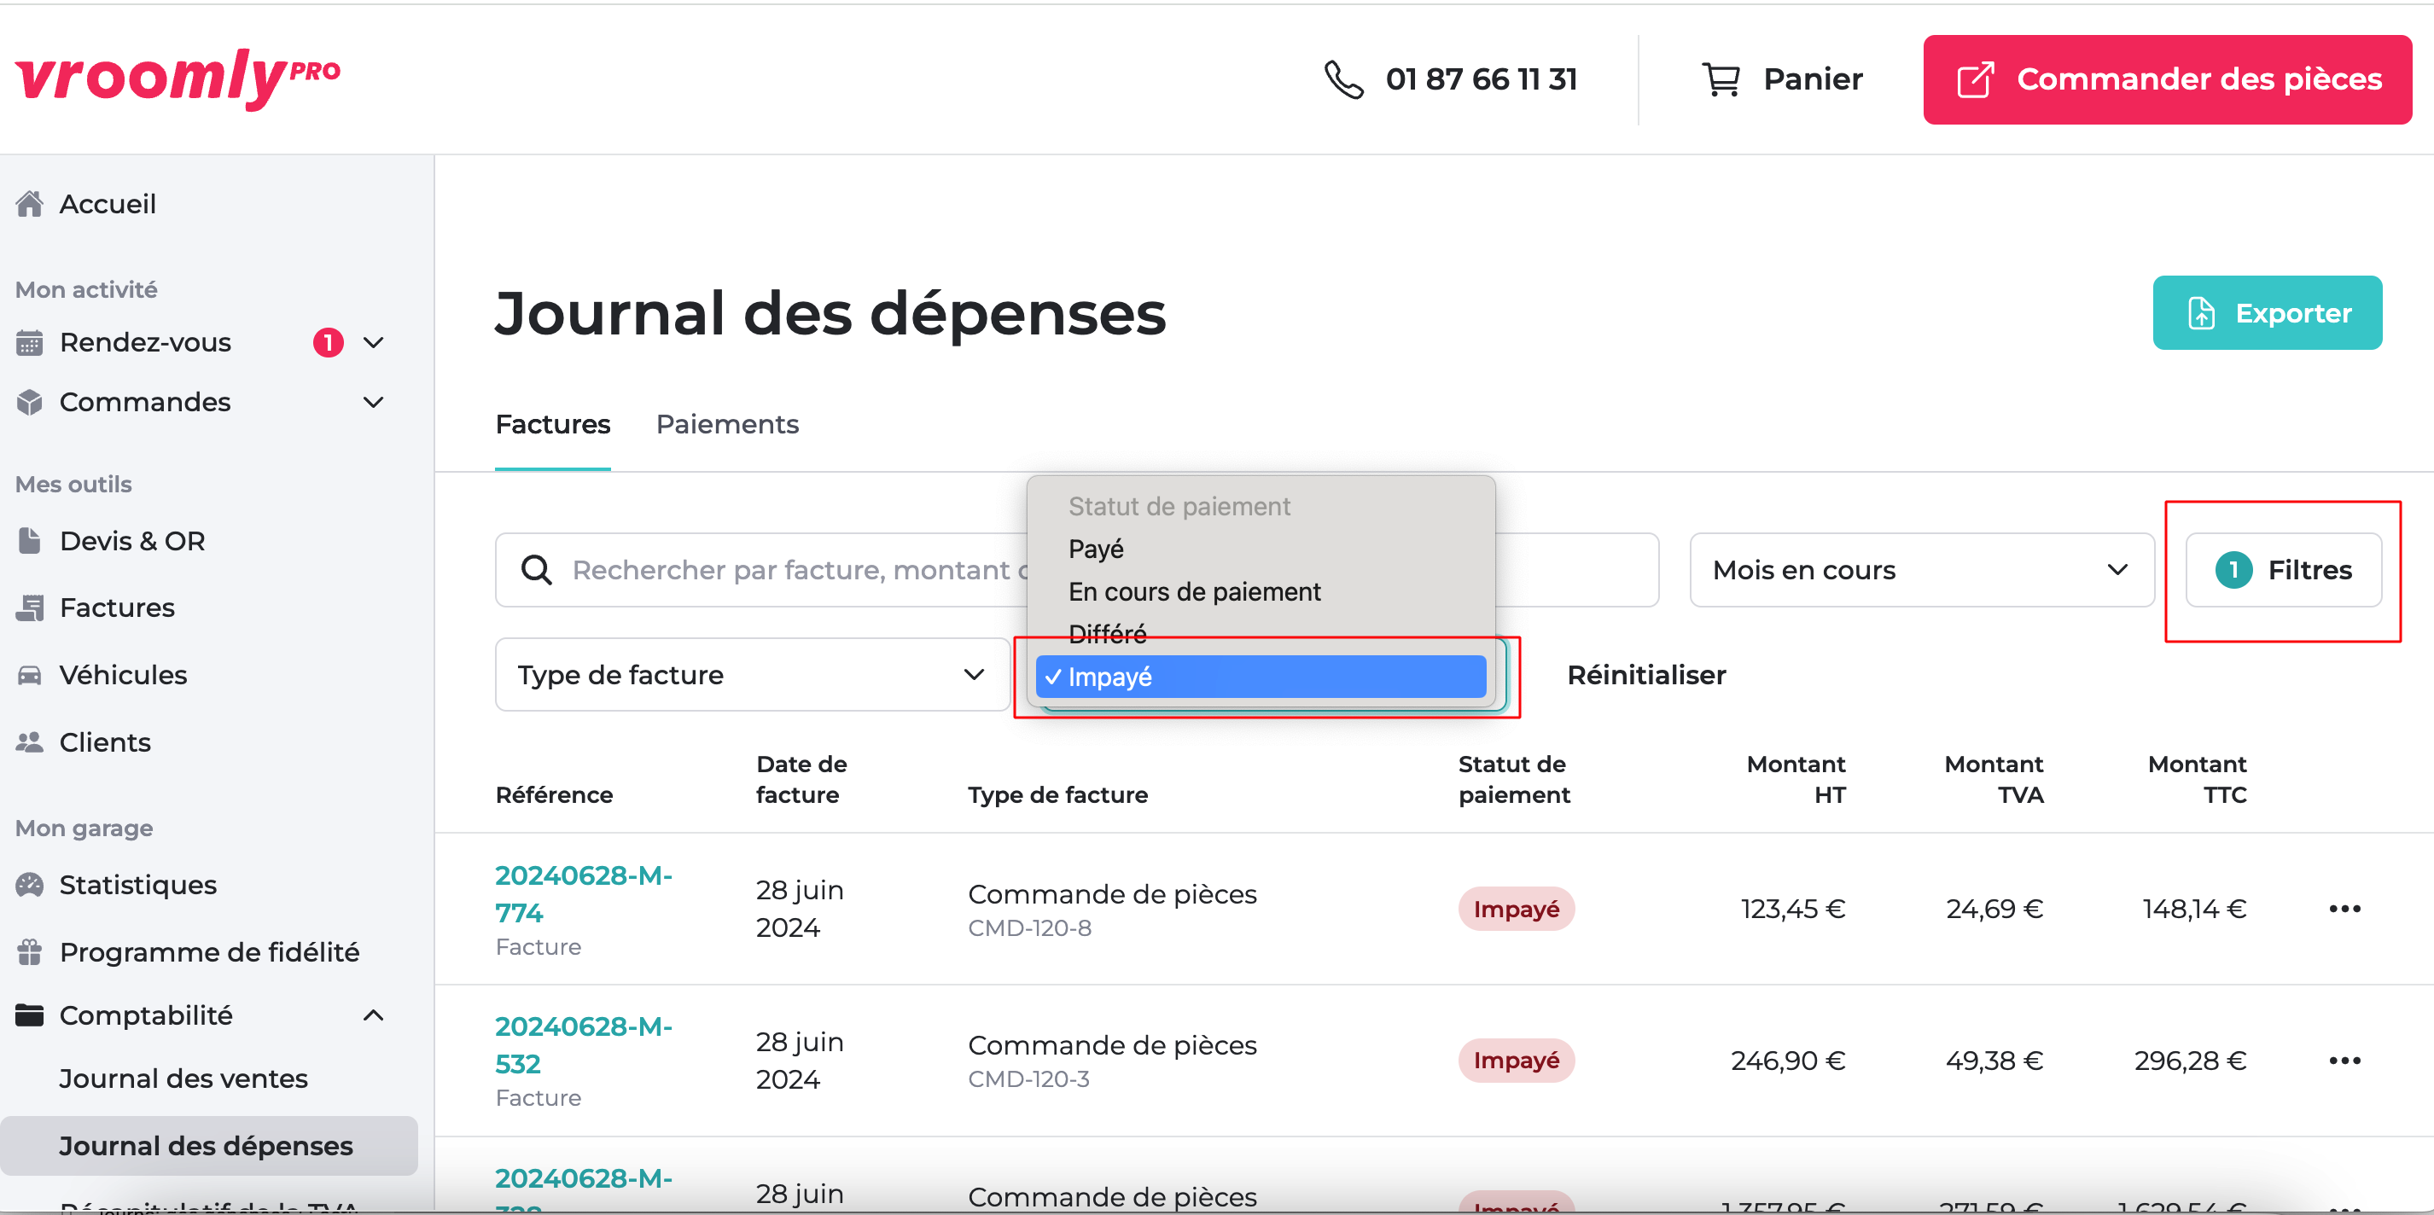Click the Exporter button
This screenshot has height=1215, width=2434.
point(2267,313)
